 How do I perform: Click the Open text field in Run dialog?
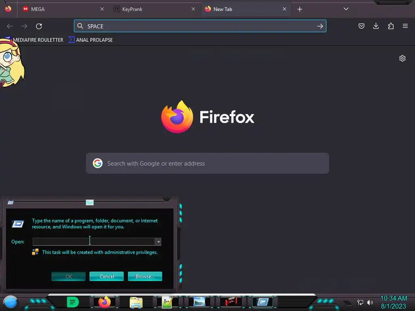click(94, 241)
